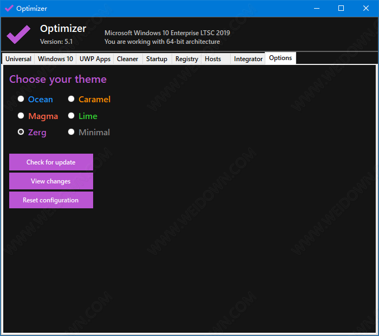This screenshot has height=336, width=379.
Task: Select the Zerg theme radio button
Action: [x=21, y=132]
